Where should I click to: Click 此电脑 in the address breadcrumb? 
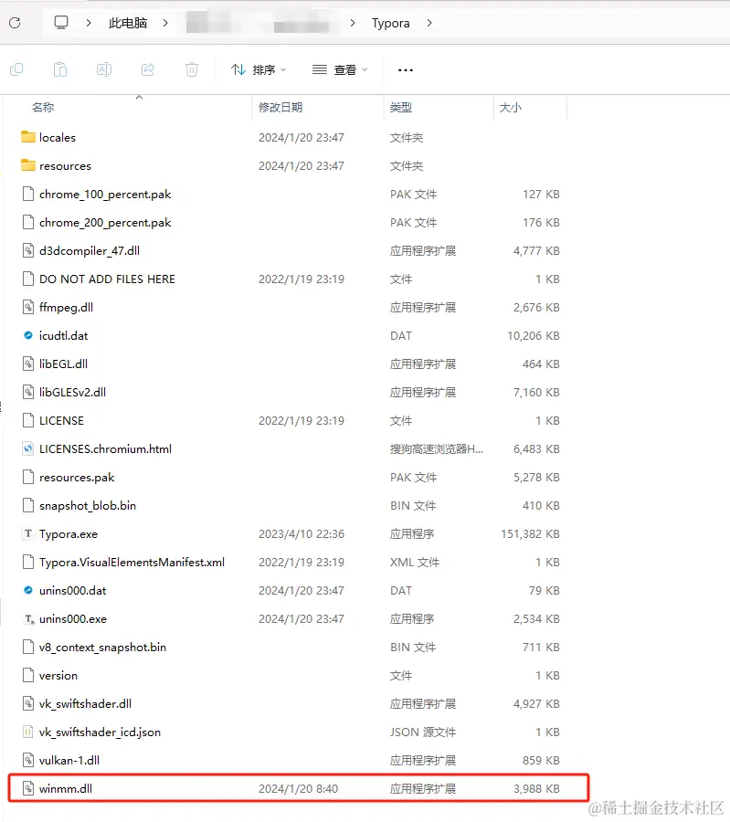pyautogui.click(x=128, y=23)
